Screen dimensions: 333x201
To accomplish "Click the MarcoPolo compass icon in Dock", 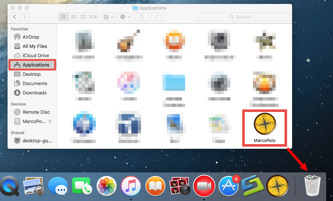I will [x=277, y=186].
